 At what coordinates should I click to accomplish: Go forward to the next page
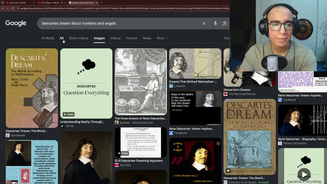8,8
